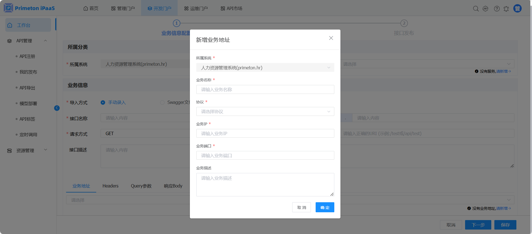Screen dimensions: 532x234
Task: Click the 业务描述 textarea resize handle
Action: 332,194
